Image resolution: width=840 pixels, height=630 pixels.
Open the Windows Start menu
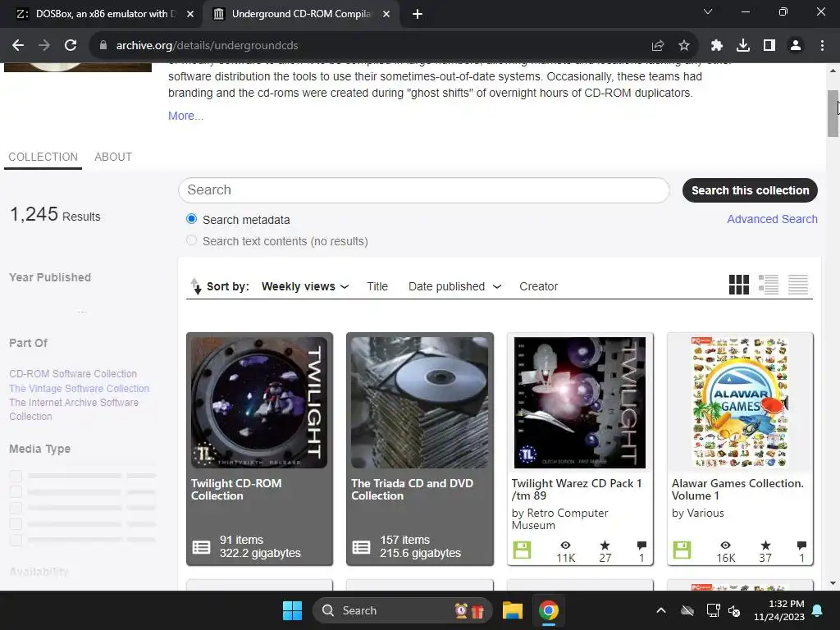(x=293, y=610)
